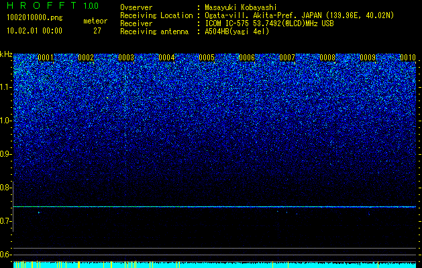
Task: Click the 0.7 frequency axis label
Action: tap(5, 221)
